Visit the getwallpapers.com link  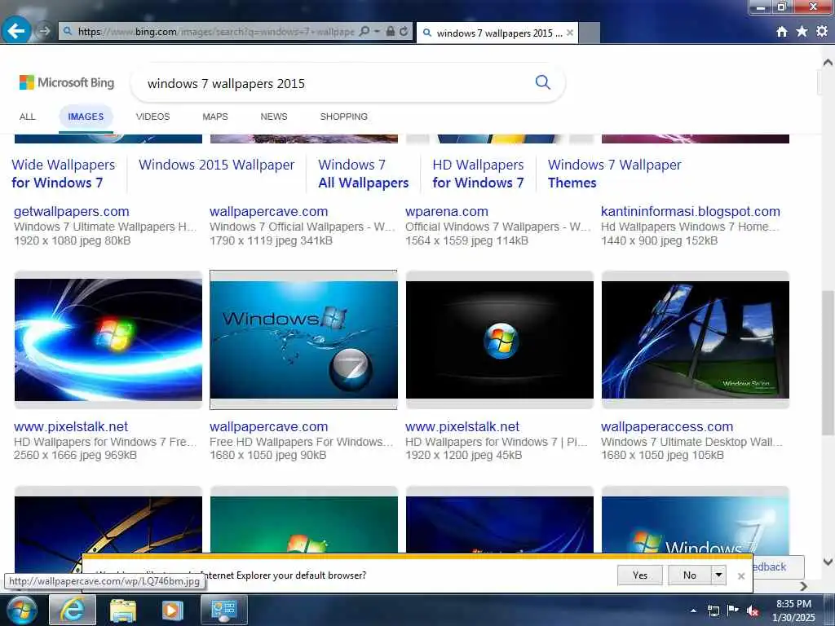tap(72, 211)
